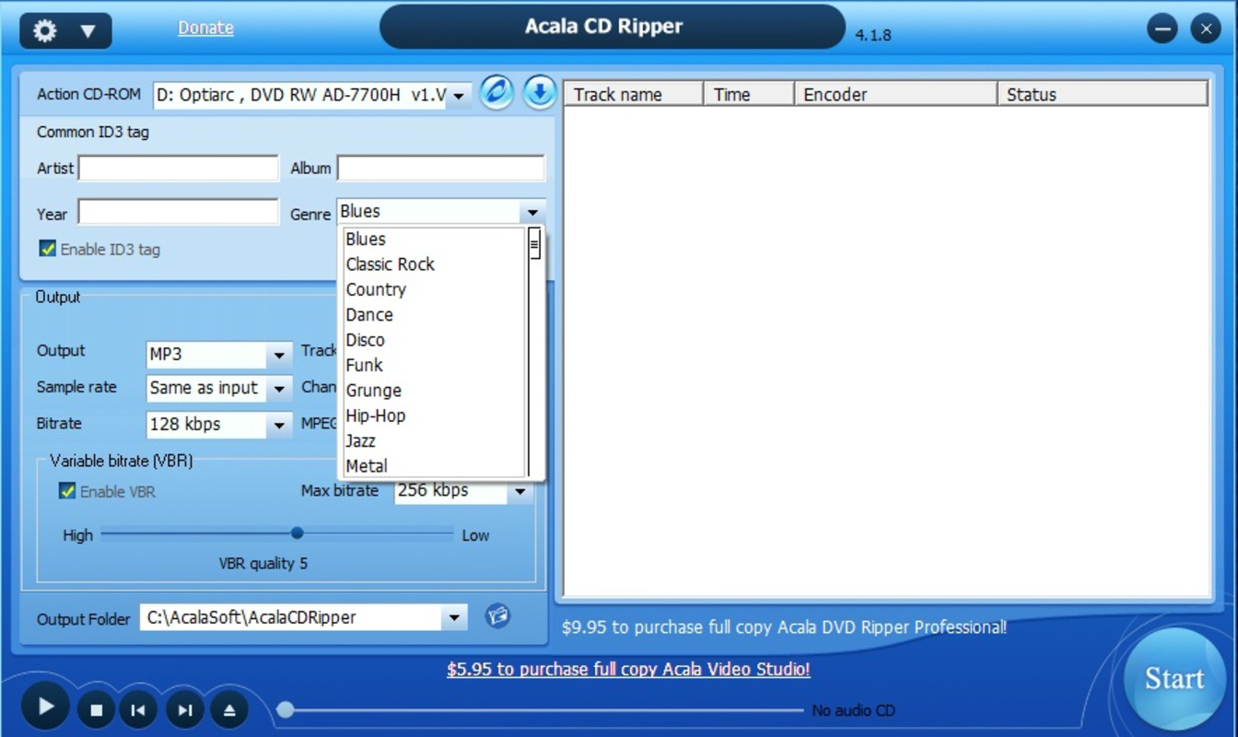Choose Funk from genre list

(434, 365)
